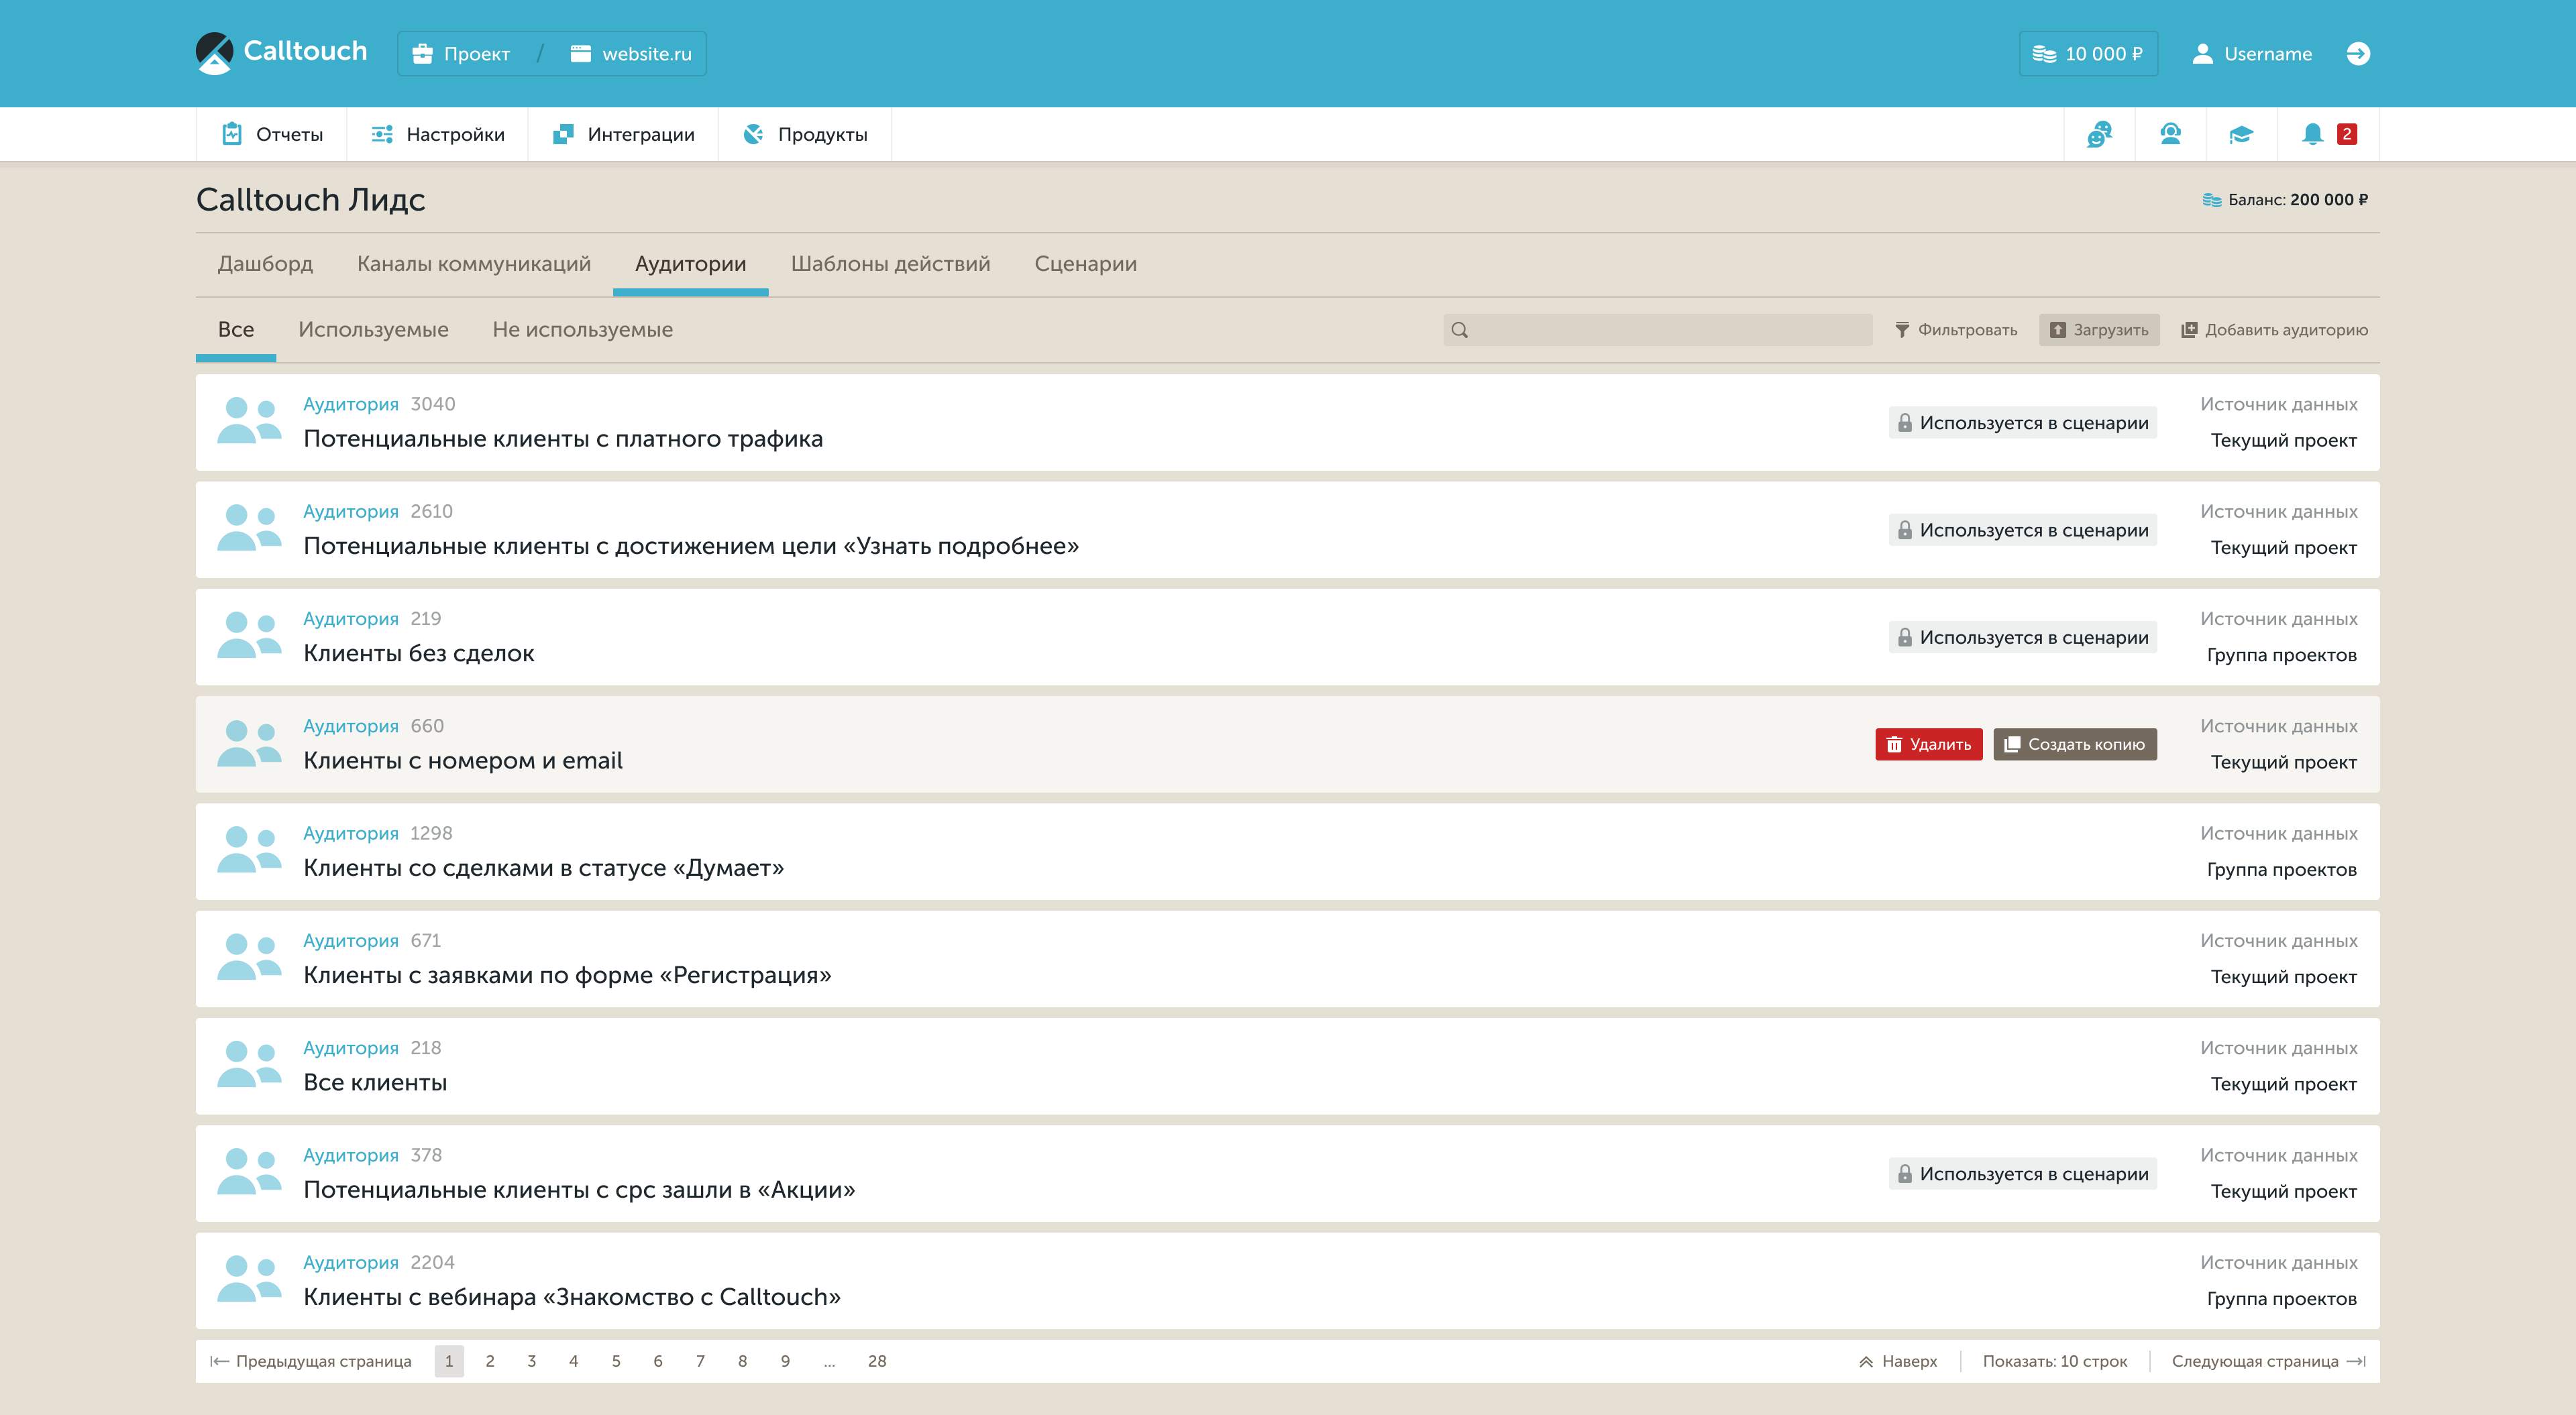Click people icon of audience 660
2576x1415 pixels.
(x=249, y=743)
